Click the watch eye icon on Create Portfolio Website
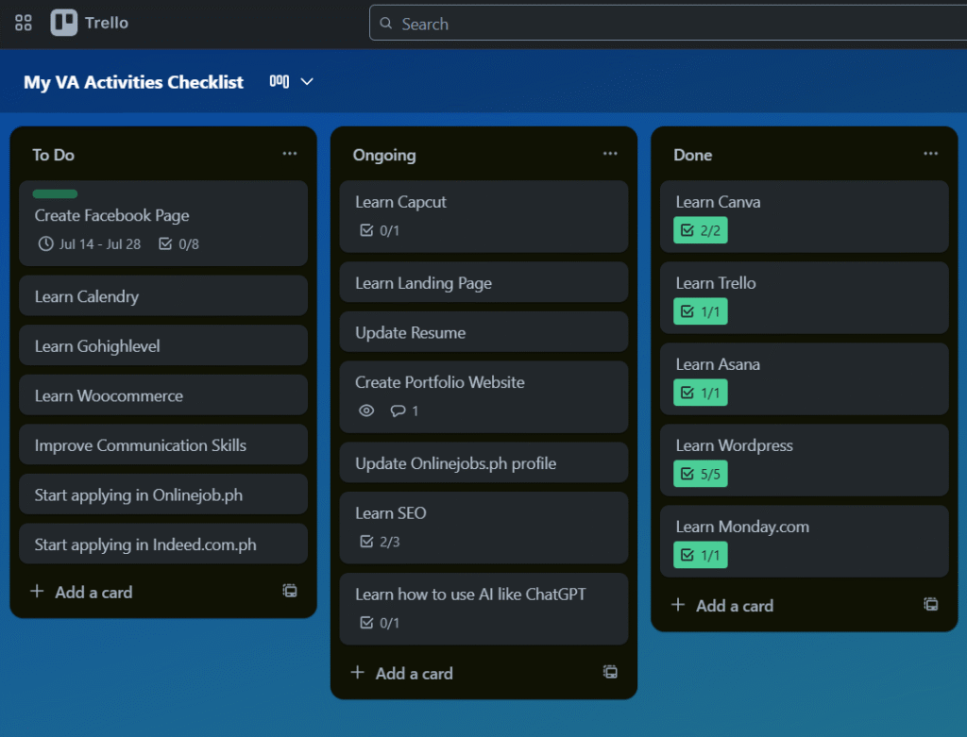The height and width of the screenshot is (737, 967). (366, 410)
